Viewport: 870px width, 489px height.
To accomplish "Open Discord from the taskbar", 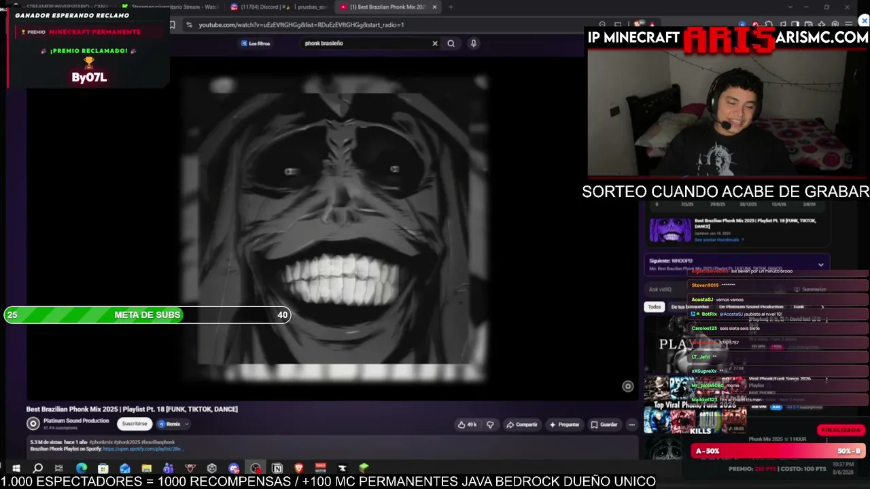I will coord(234,468).
